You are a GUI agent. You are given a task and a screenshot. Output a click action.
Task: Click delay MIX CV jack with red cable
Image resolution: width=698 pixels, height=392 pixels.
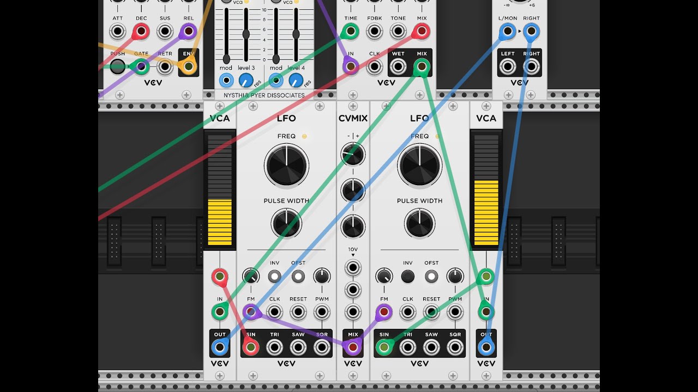point(422,32)
